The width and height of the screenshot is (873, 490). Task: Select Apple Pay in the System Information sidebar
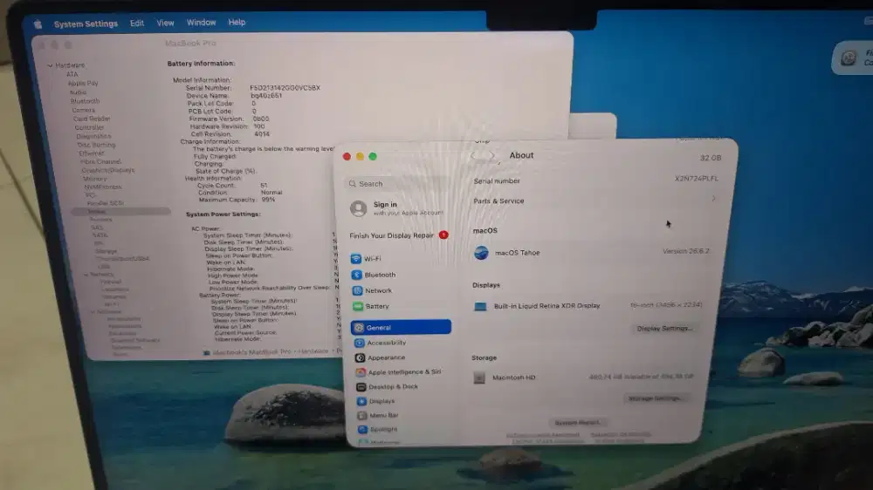pos(83,83)
